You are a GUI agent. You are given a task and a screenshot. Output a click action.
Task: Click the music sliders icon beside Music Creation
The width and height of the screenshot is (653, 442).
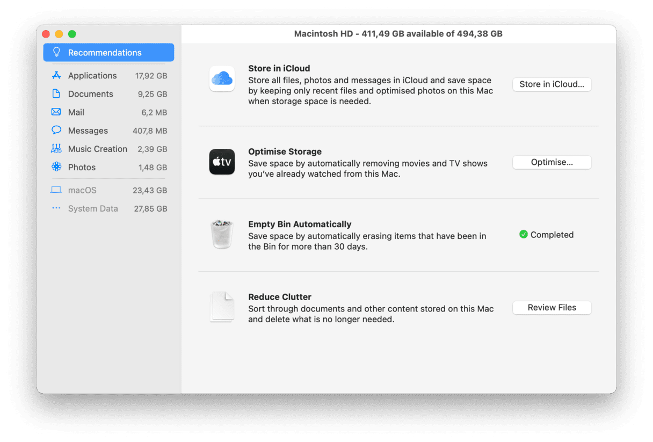(56, 149)
